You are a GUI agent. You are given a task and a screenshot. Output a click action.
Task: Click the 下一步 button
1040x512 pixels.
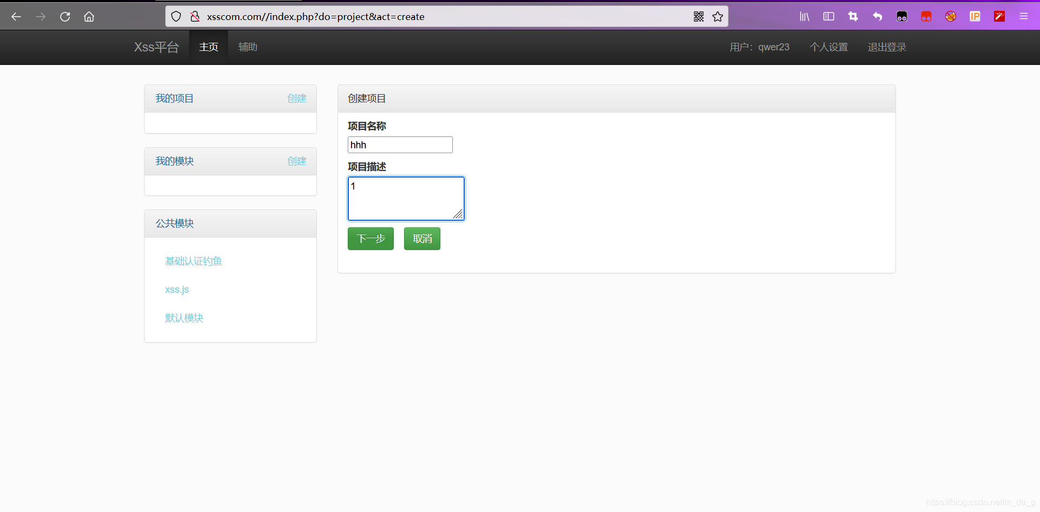[x=370, y=239]
